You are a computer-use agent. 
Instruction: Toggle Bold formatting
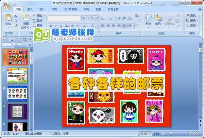(51, 26)
